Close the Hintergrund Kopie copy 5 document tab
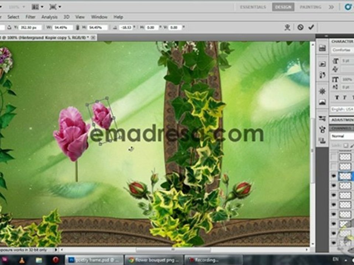Viewport: 354px width, 265px height. click(93, 38)
